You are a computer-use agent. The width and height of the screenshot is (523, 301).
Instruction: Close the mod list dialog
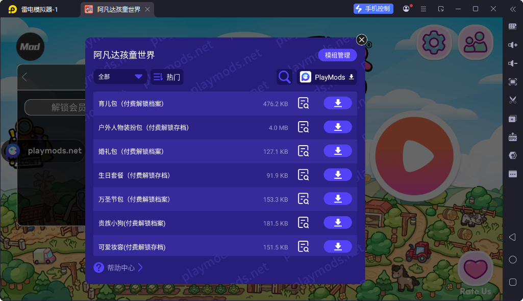click(x=362, y=40)
